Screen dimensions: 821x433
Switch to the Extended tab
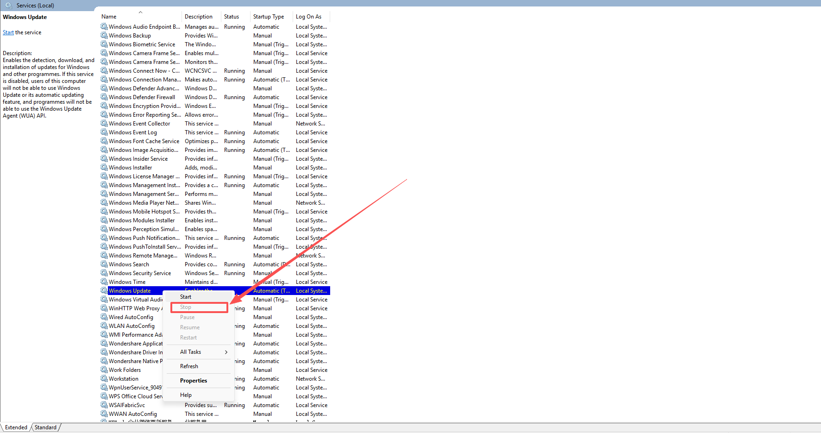click(16, 427)
